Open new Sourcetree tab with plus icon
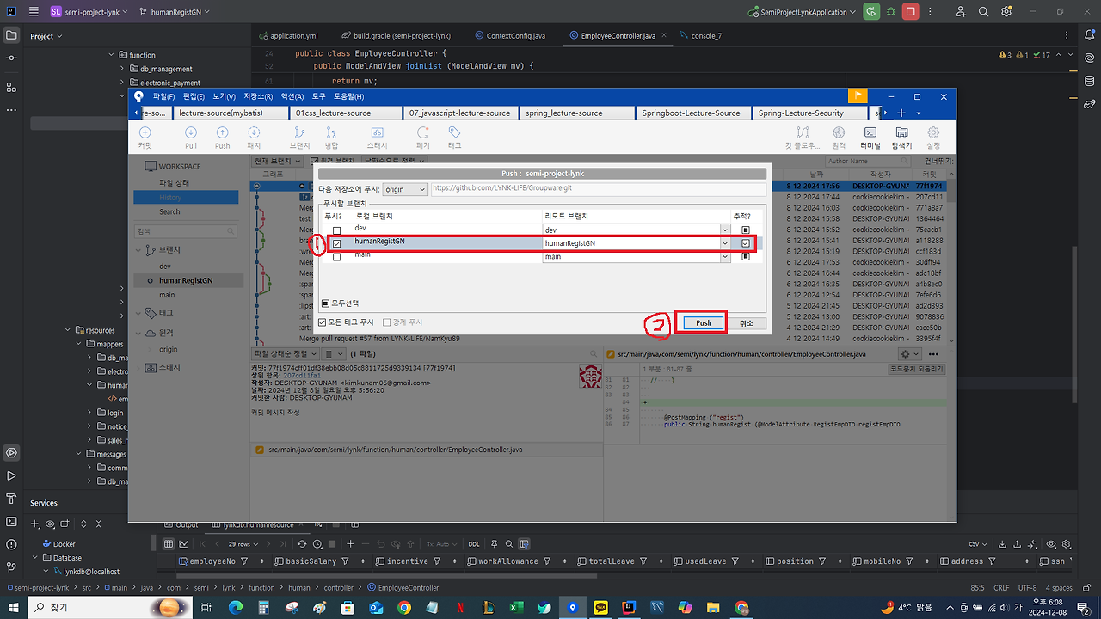This screenshot has width=1101, height=619. (901, 113)
